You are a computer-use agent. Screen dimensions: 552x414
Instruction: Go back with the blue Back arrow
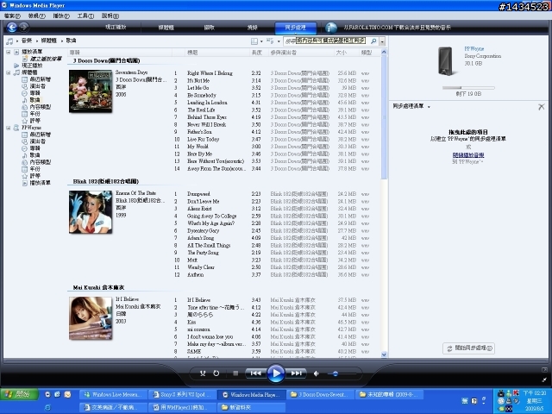(11, 27)
